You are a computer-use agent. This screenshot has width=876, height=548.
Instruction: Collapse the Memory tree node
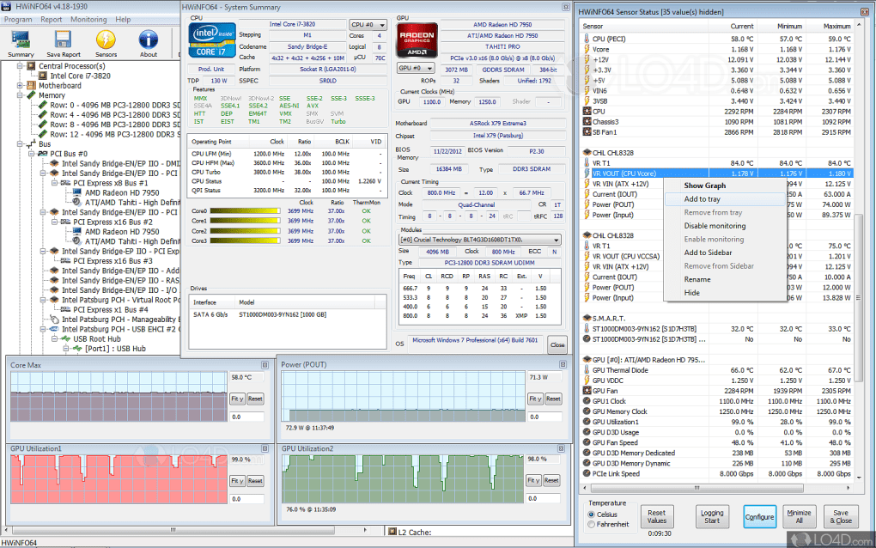click(20, 95)
